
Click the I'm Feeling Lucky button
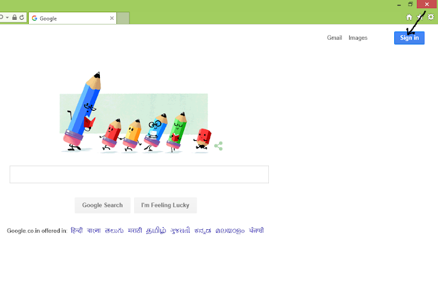(166, 205)
